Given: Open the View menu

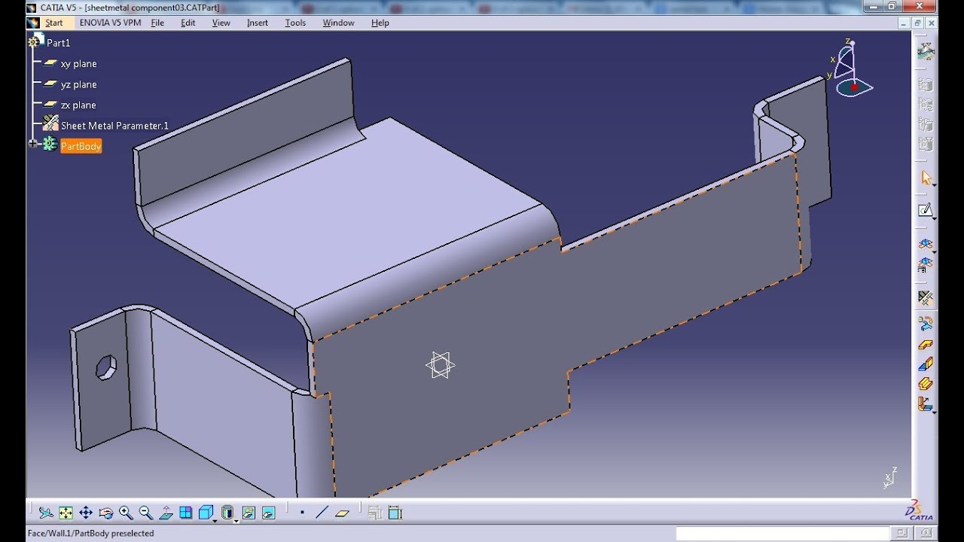Looking at the screenshot, I should (x=221, y=23).
